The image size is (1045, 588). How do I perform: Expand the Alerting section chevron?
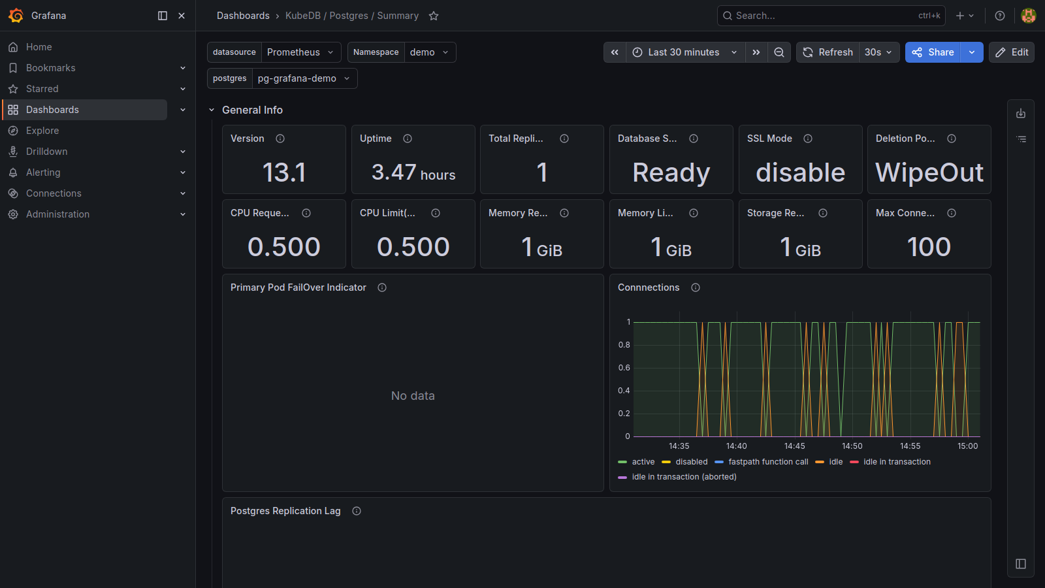[183, 172]
